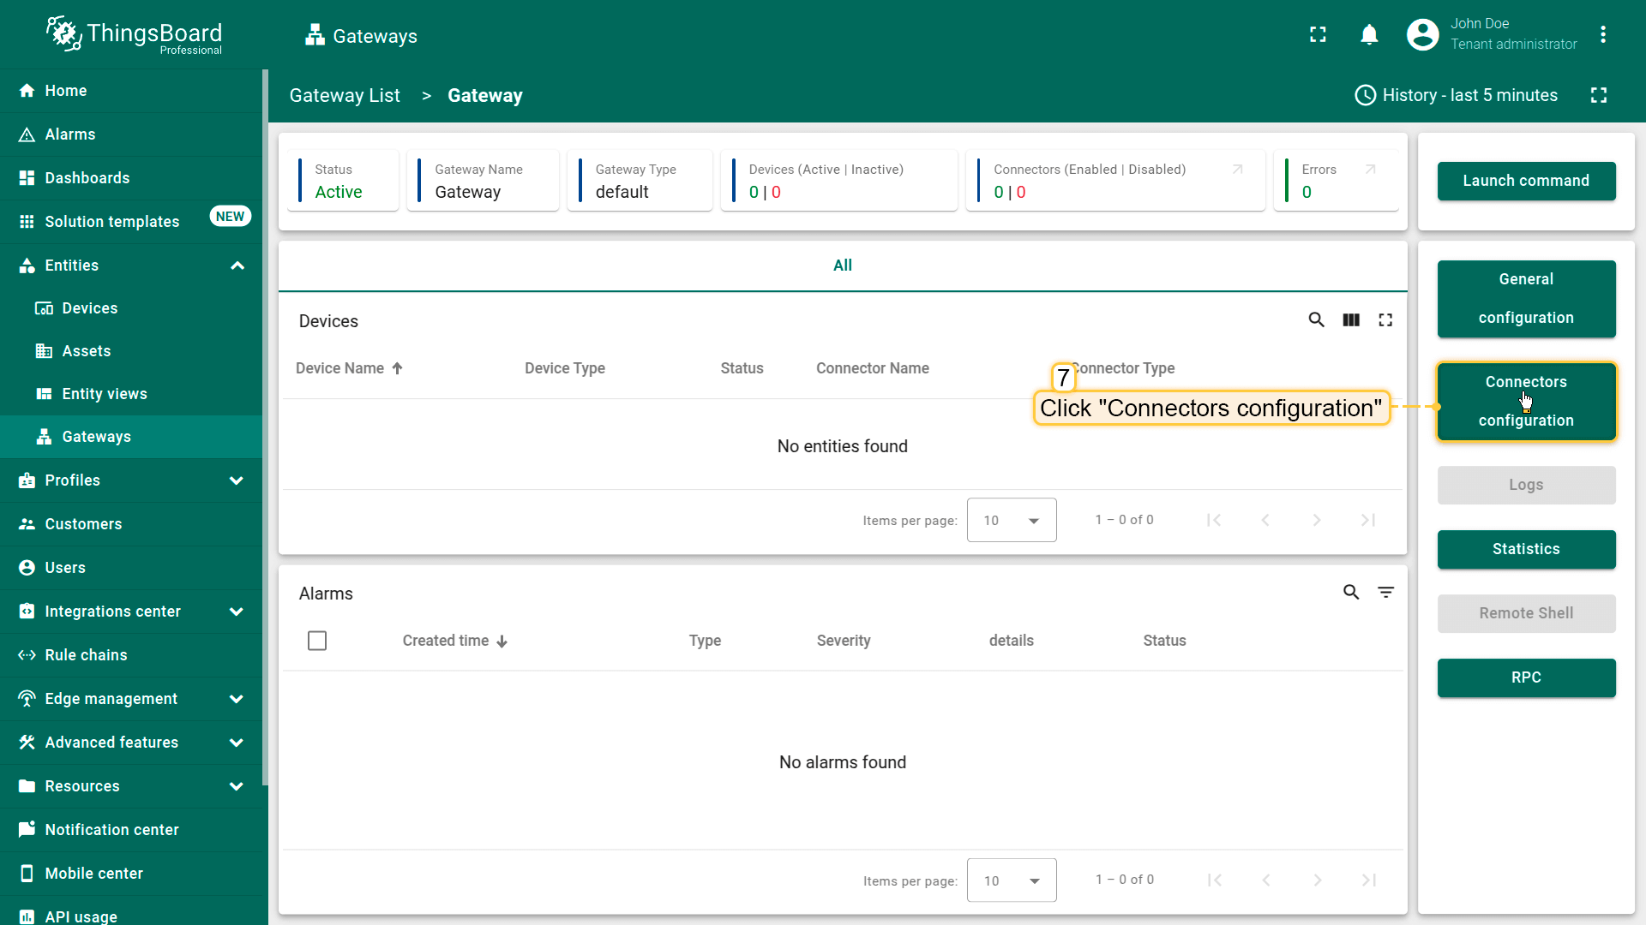Tick the Alarms select-all checkbox
The height and width of the screenshot is (925, 1646).
pyautogui.click(x=317, y=641)
